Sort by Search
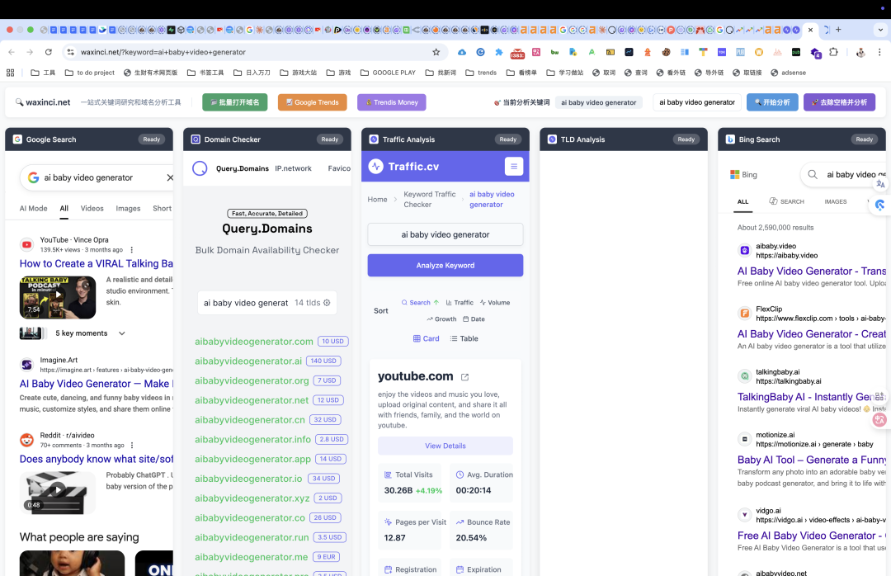 coord(420,303)
